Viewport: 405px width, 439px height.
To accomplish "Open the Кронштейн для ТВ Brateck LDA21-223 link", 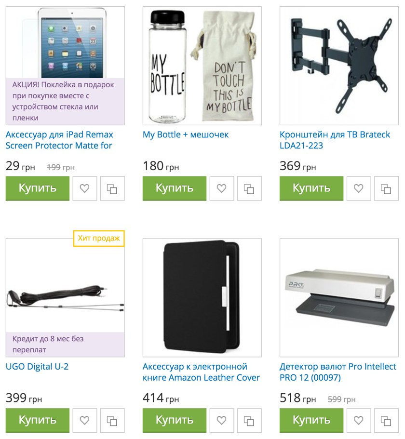I will pyautogui.click(x=335, y=140).
